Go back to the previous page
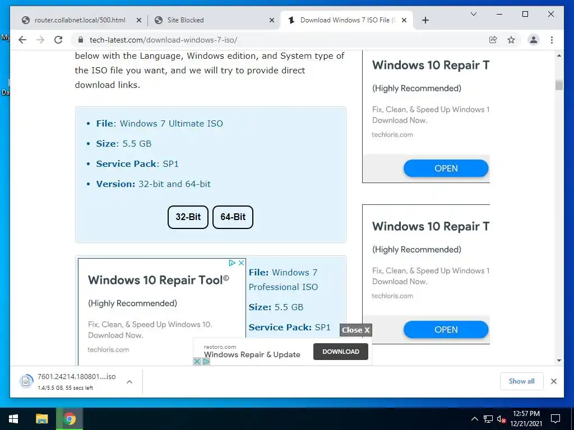 (x=22, y=40)
